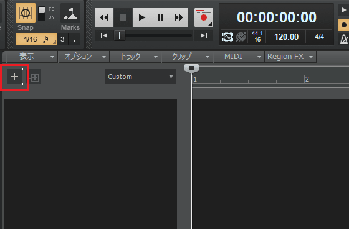Jump to project end button
Viewport: 349px width, 229px height.
pyautogui.click(x=203, y=35)
